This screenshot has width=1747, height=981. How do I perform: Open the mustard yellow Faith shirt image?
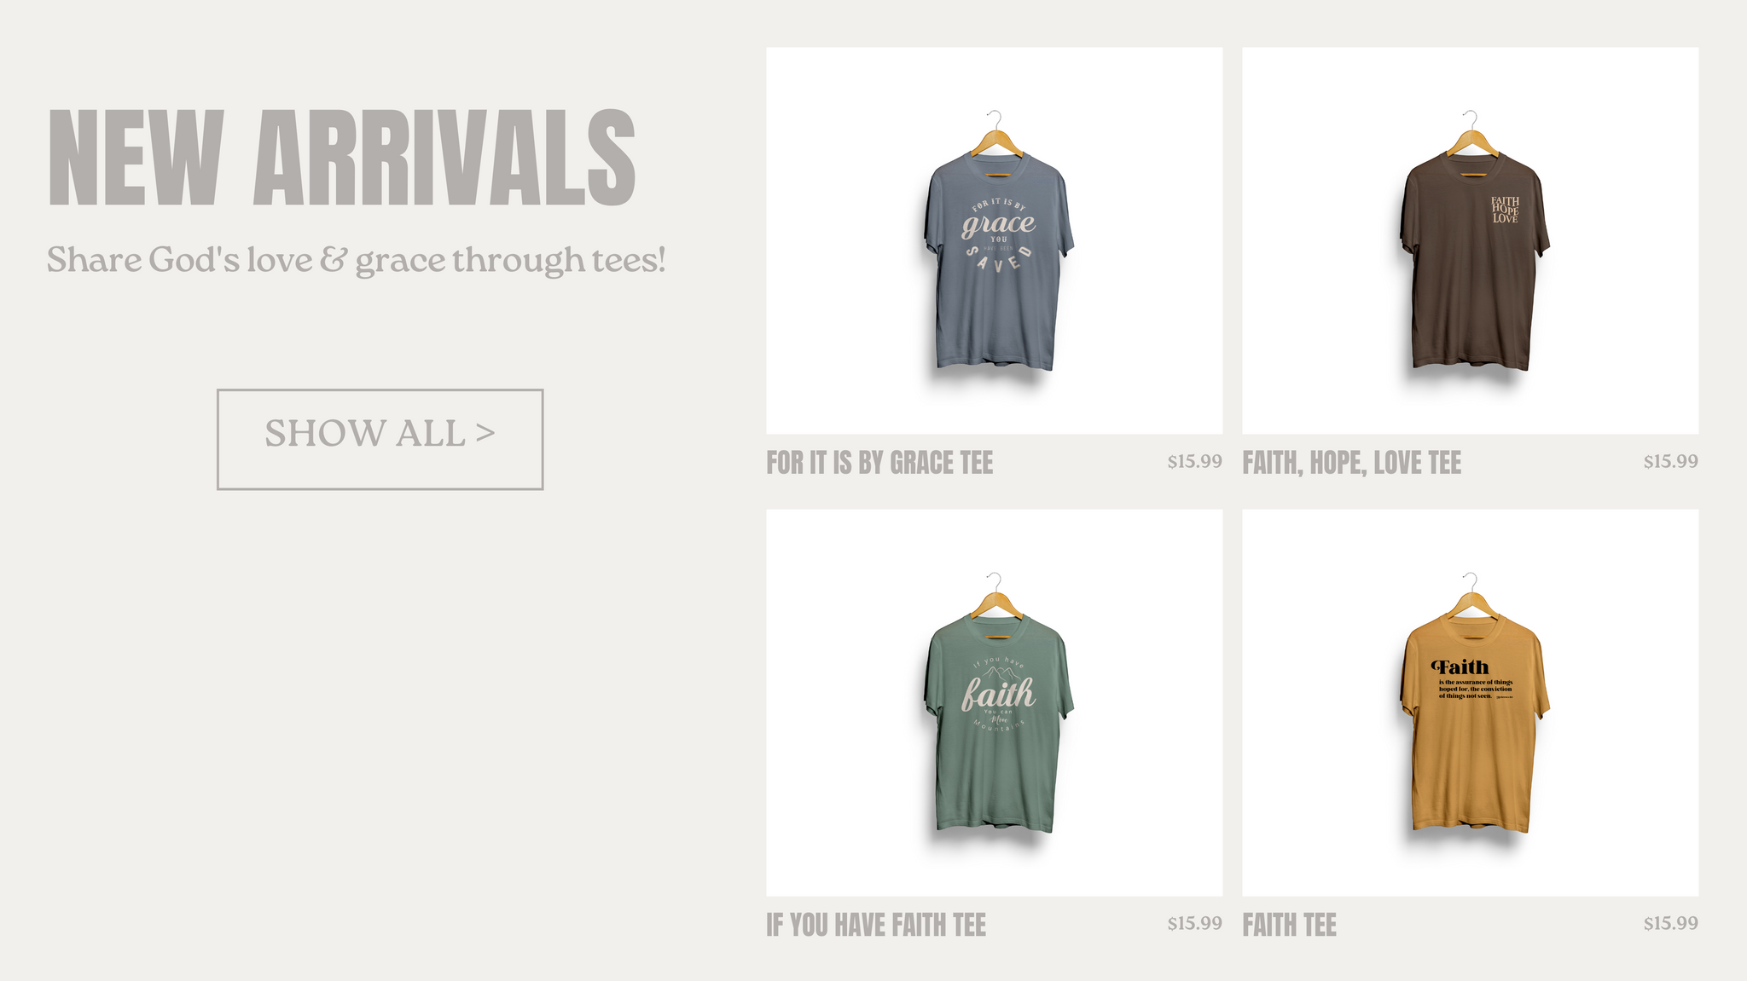[x=1470, y=702]
